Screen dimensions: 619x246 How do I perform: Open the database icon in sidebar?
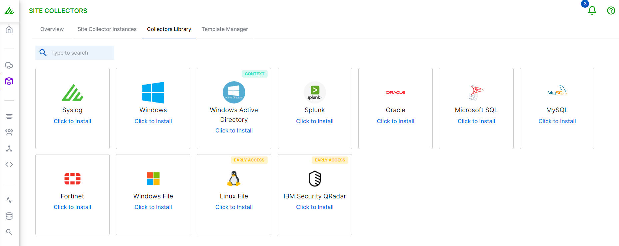(9, 216)
